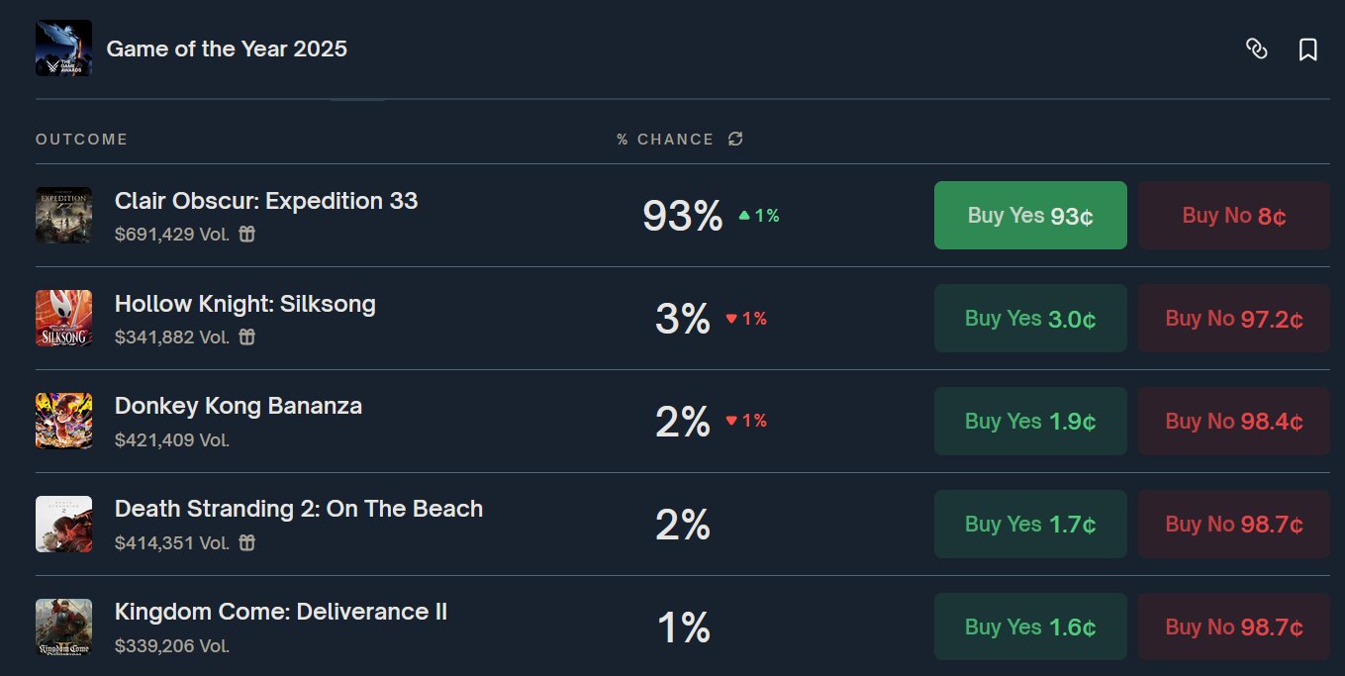Click the Game of the Year 2025 title
Image resolution: width=1345 pixels, height=676 pixels.
[x=227, y=48]
